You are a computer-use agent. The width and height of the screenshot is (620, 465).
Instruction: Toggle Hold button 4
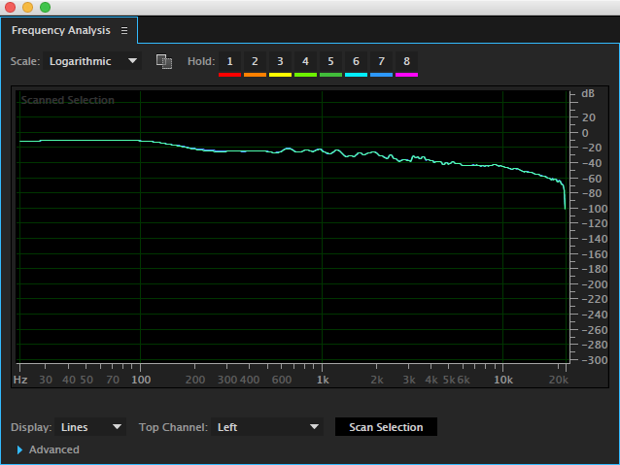coord(306,64)
